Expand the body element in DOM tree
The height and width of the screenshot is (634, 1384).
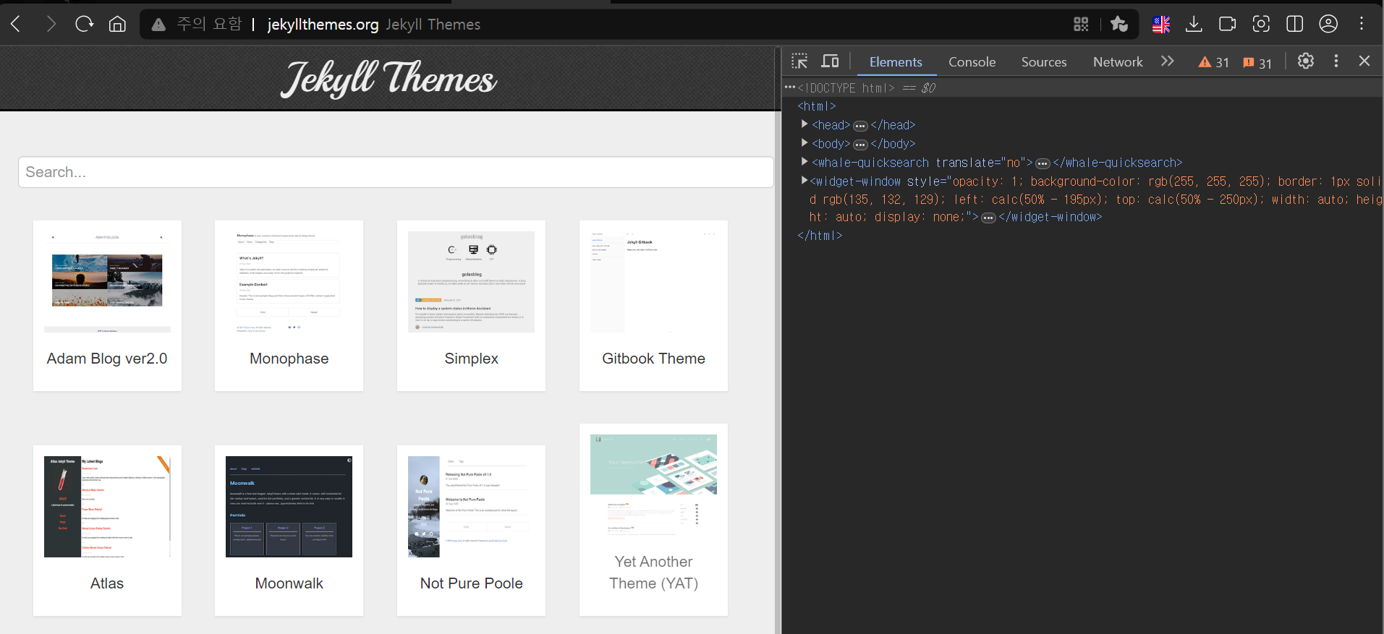point(804,143)
